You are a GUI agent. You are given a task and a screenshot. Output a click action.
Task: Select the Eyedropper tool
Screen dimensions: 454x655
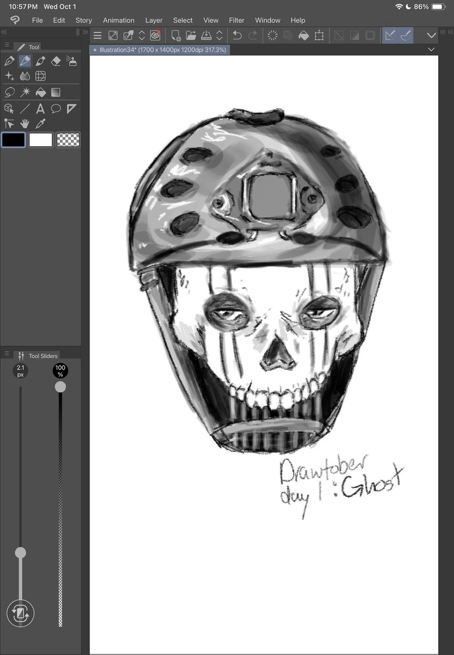coord(40,124)
